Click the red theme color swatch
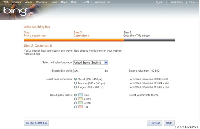 click(80, 107)
